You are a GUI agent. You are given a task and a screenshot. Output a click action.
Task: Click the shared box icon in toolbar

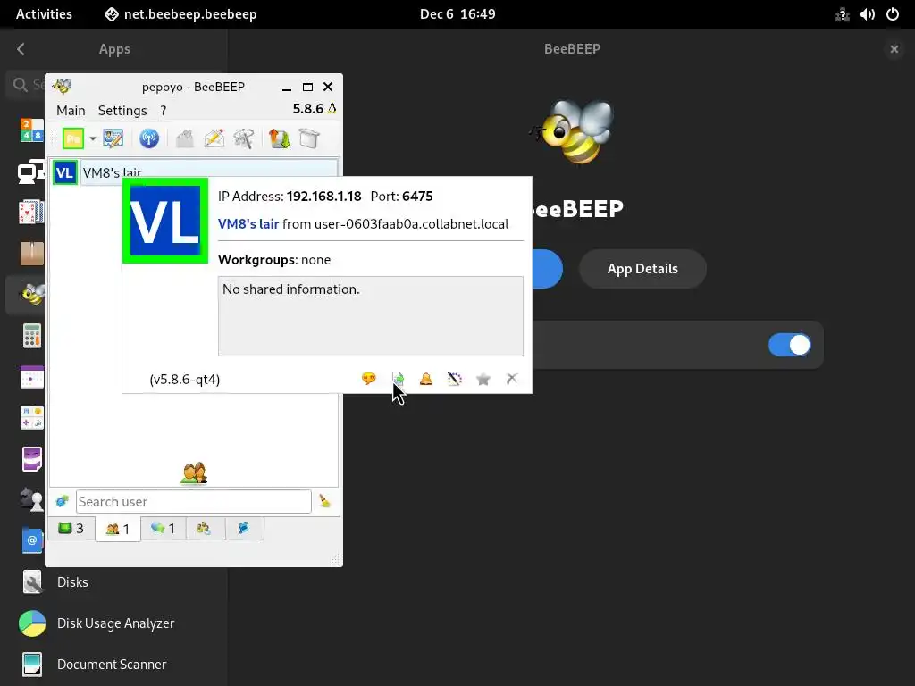[309, 138]
